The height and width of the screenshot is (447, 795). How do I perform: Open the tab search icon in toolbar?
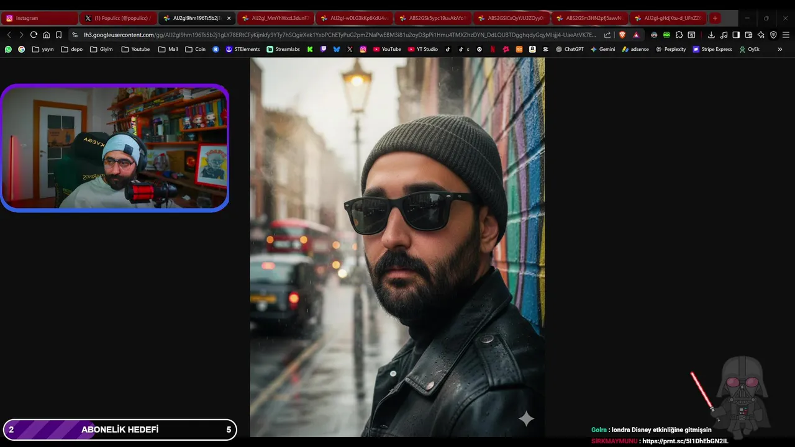click(x=691, y=35)
